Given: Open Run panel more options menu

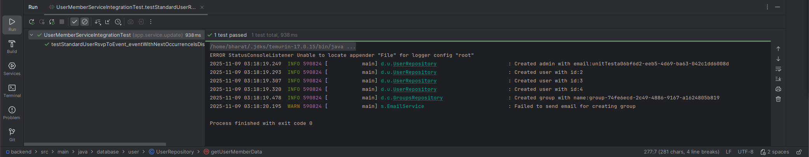Looking at the screenshot, I should click(767, 7).
